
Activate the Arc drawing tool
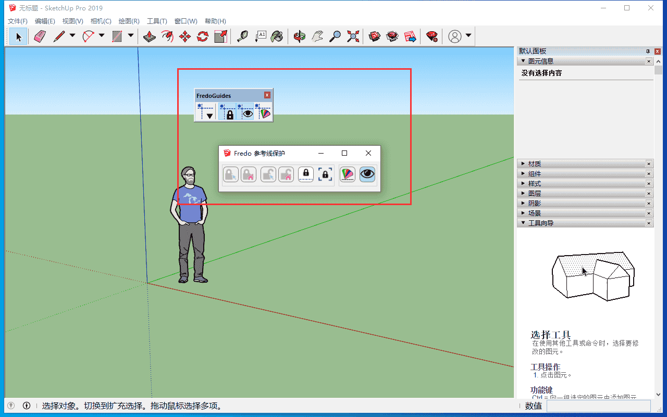pos(88,36)
